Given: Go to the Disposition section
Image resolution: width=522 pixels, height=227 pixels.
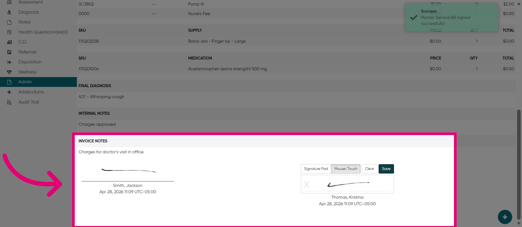Looking at the screenshot, I should click(30, 62).
